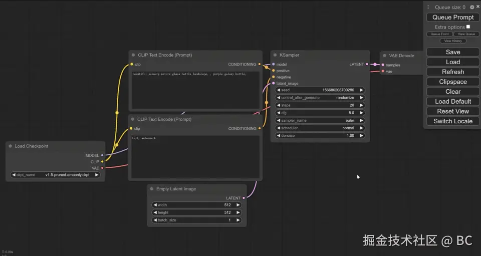Increase denoise with right arrow
Screen dimensions: 481x256
click(x=361, y=135)
